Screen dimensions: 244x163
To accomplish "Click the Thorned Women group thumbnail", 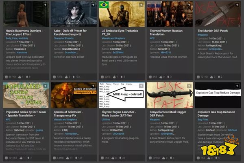I will point(170,14).
